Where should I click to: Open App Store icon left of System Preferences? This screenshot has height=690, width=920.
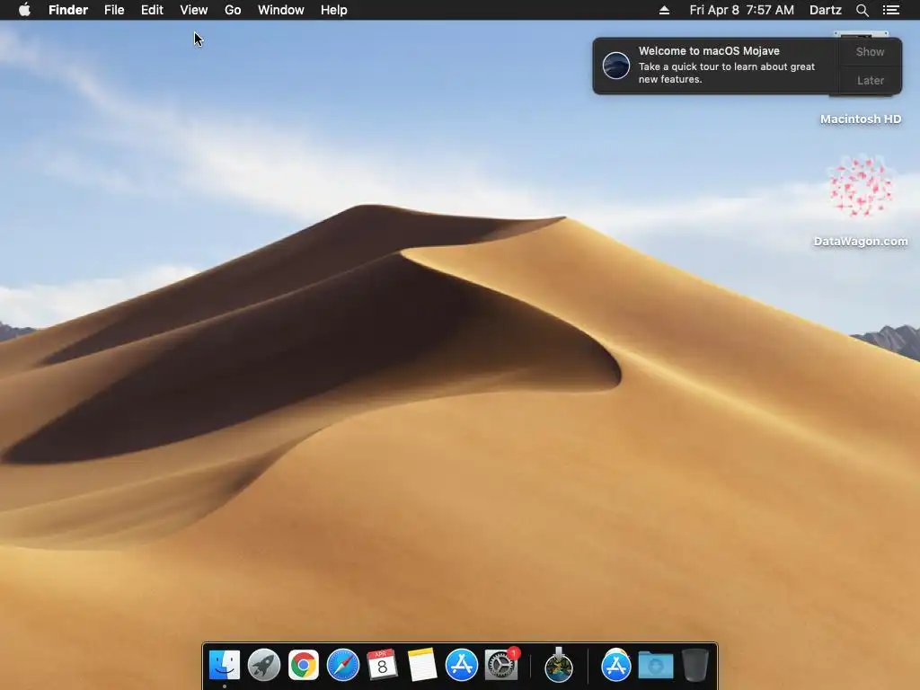tap(462, 665)
